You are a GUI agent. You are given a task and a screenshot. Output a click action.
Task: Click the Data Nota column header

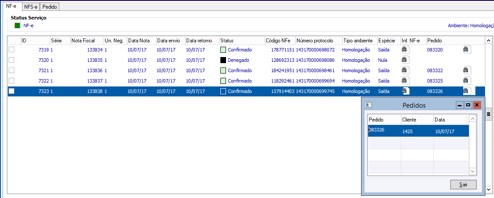pyautogui.click(x=142, y=41)
